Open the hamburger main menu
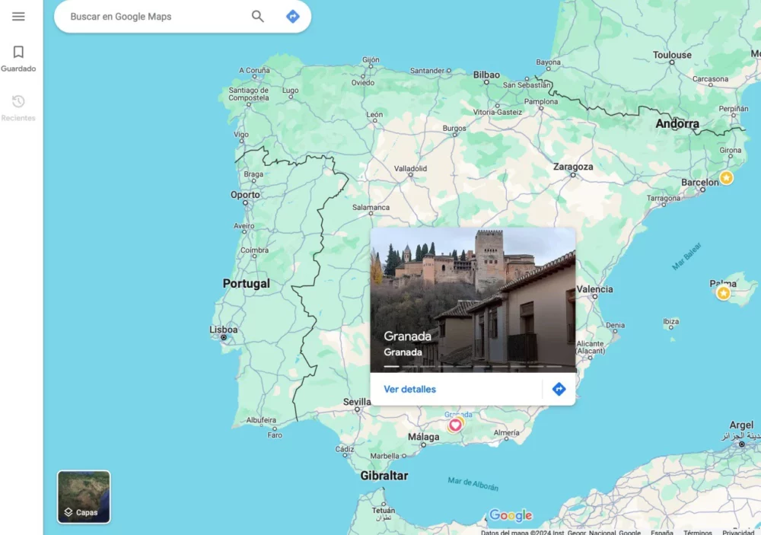Screen dimensions: 761x535 [x=18, y=17]
